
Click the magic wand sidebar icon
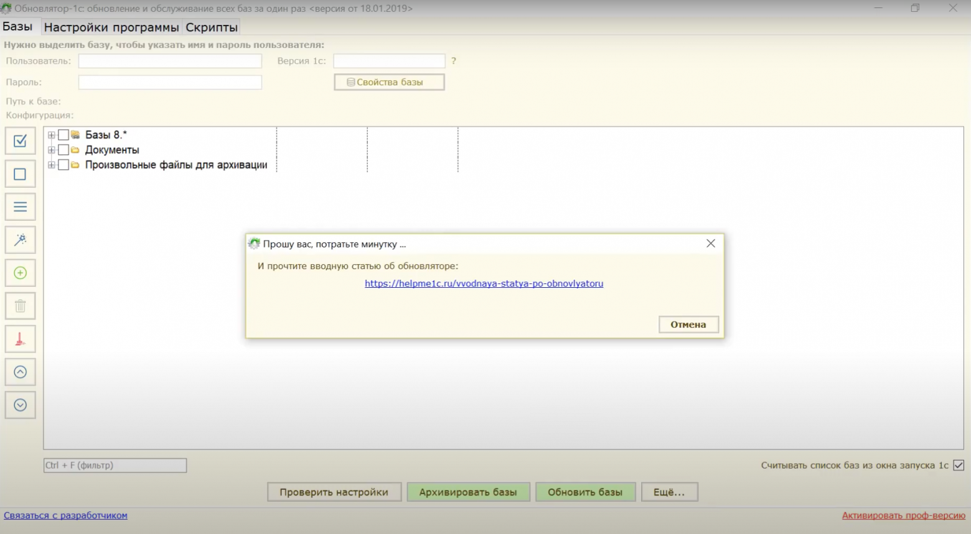coord(20,240)
